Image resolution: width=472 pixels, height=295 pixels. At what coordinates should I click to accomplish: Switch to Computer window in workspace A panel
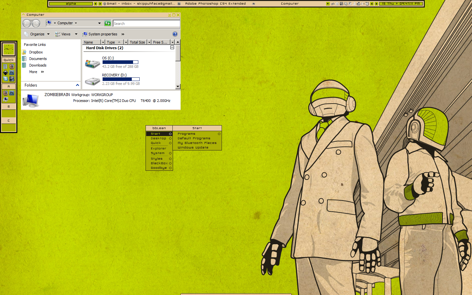pyautogui.click(x=5, y=99)
